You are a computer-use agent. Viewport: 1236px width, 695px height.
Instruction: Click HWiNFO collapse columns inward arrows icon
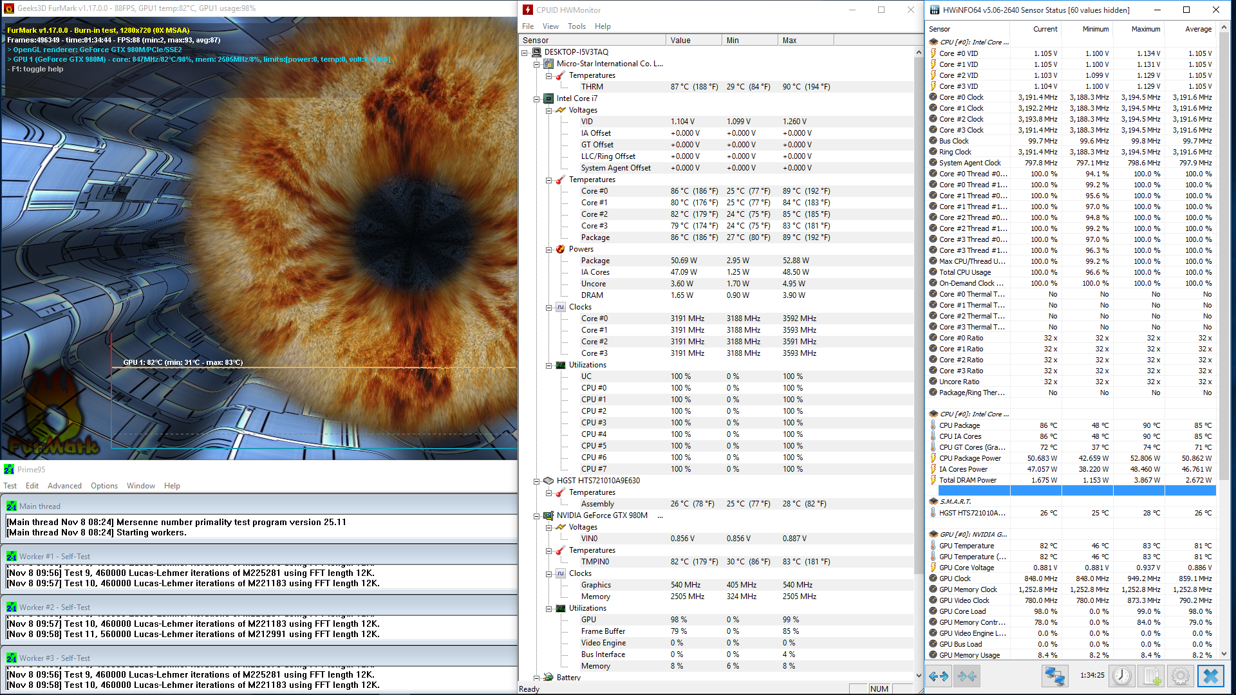point(967,676)
